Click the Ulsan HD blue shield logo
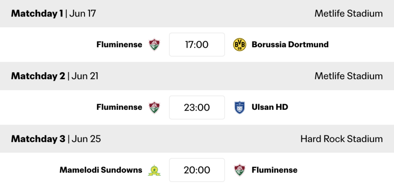 click(239, 108)
